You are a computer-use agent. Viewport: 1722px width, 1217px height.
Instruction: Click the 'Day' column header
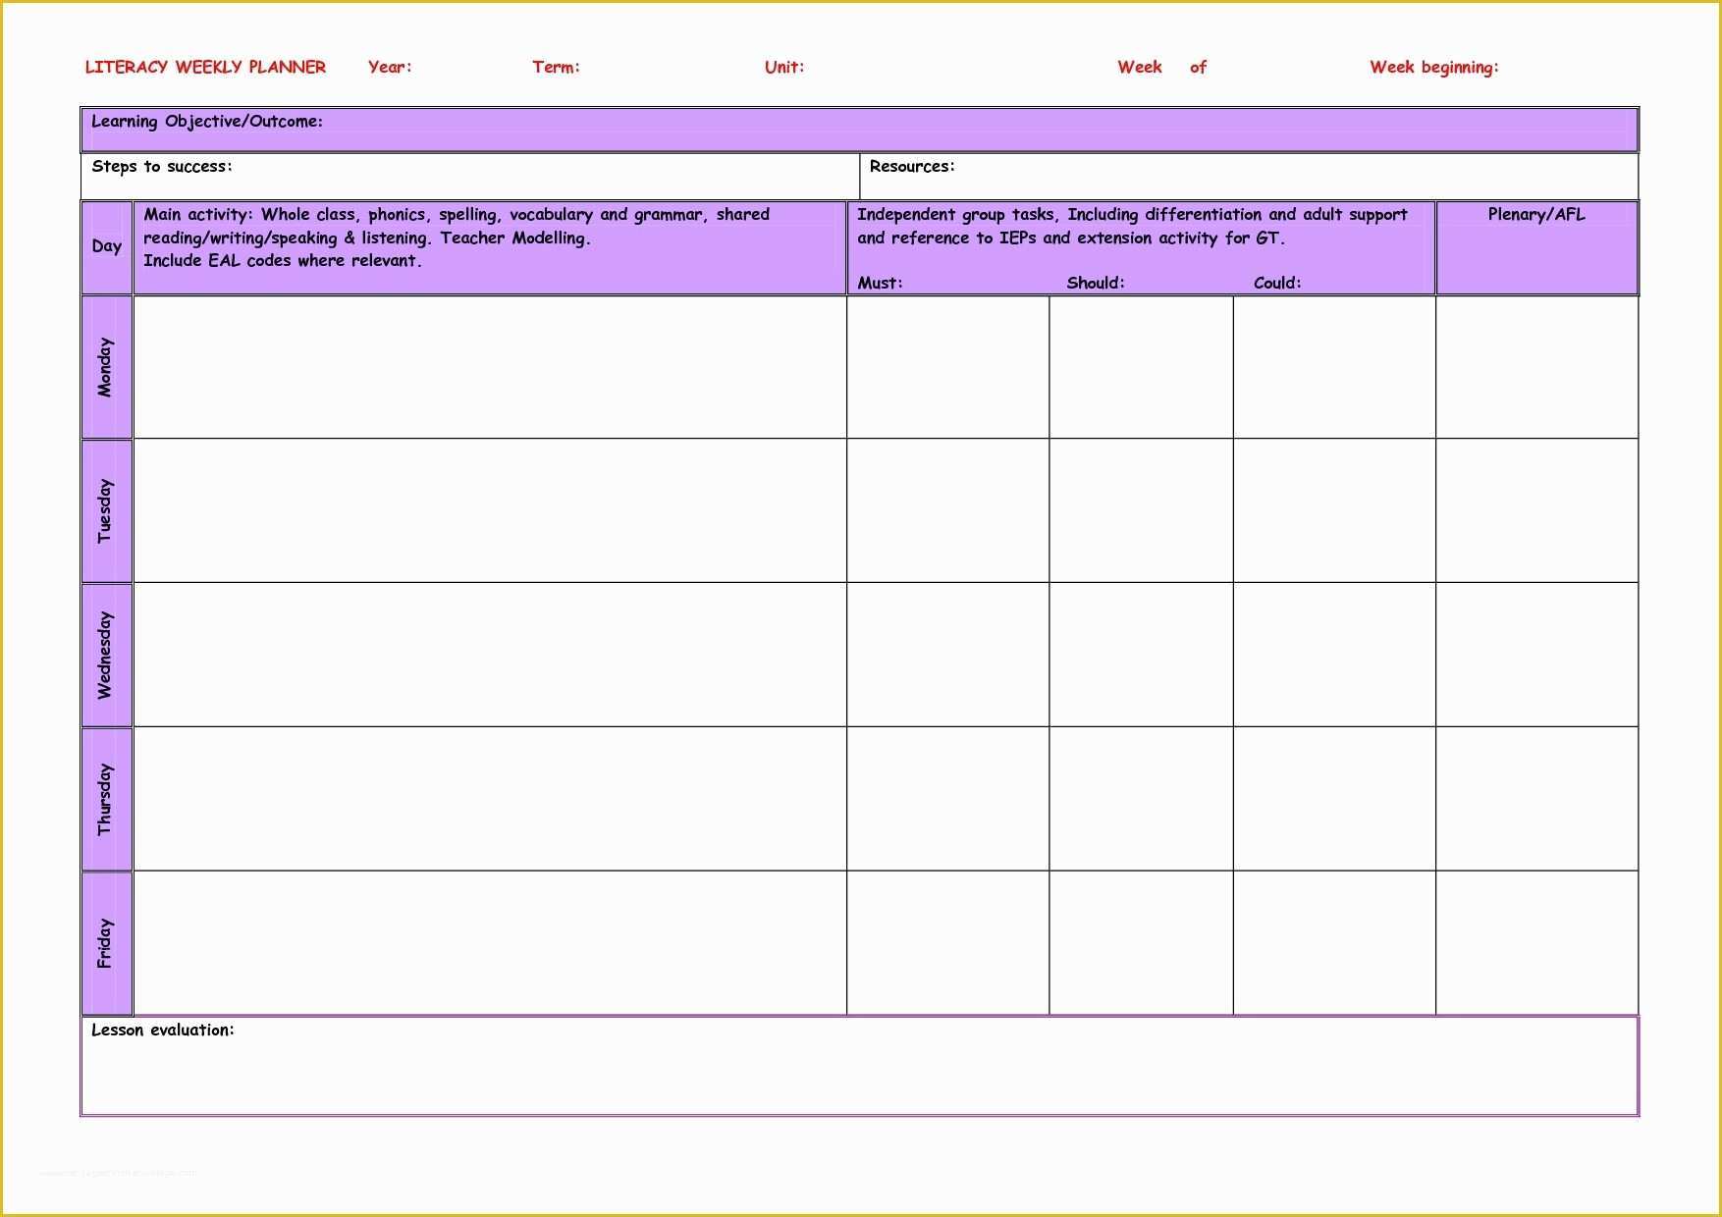coord(107,247)
